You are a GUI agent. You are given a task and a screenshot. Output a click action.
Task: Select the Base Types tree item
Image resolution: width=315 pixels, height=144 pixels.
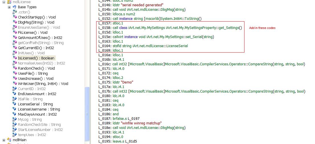point(27,7)
